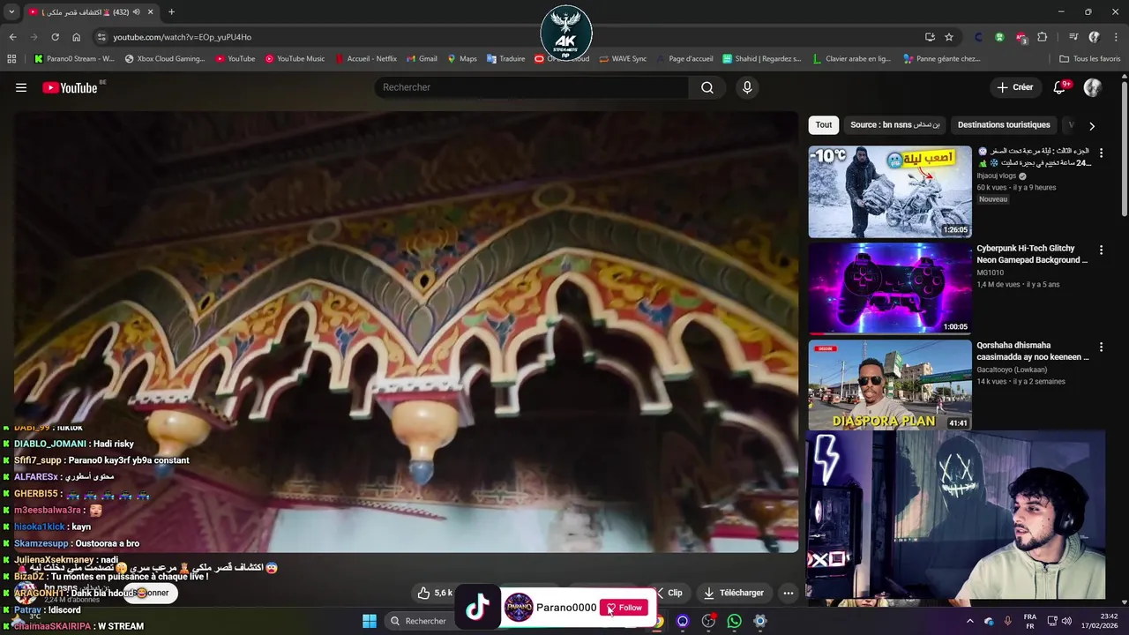
Task: View site information in the address bar
Action: 101,37
